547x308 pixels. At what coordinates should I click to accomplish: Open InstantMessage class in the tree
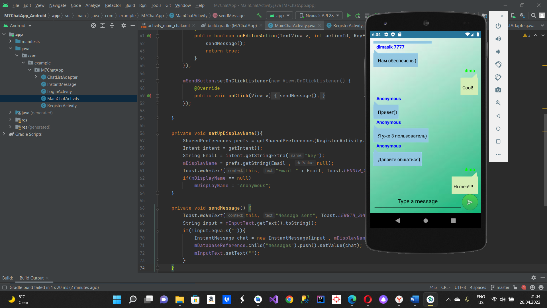pyautogui.click(x=62, y=84)
